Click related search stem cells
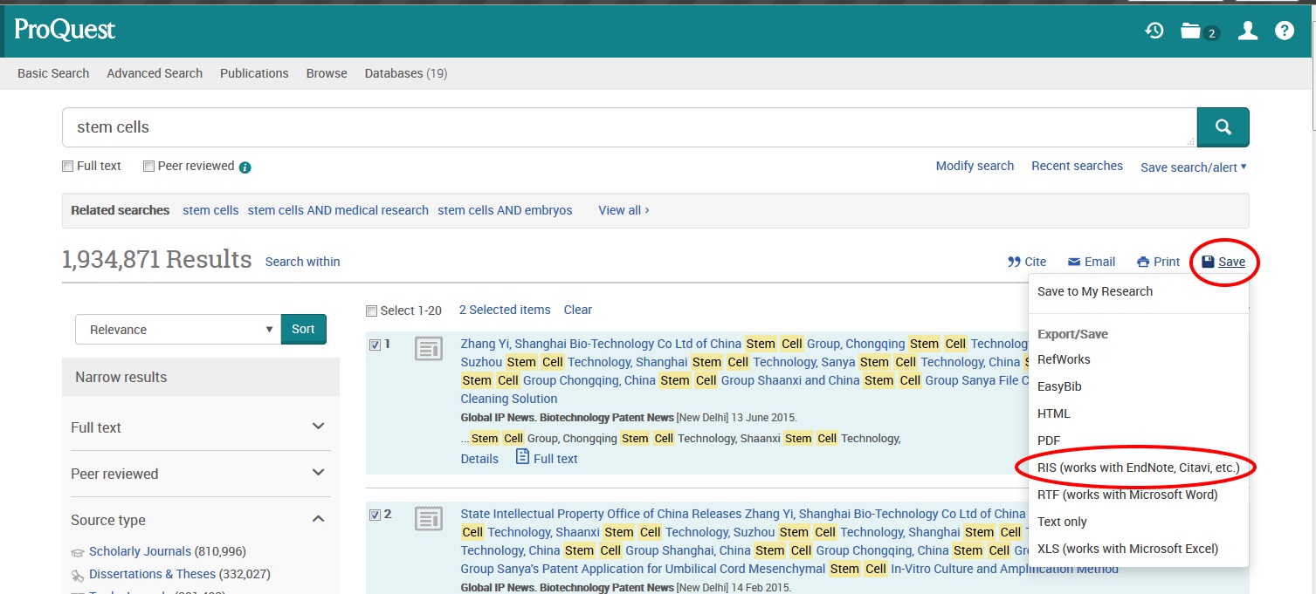 [210, 210]
